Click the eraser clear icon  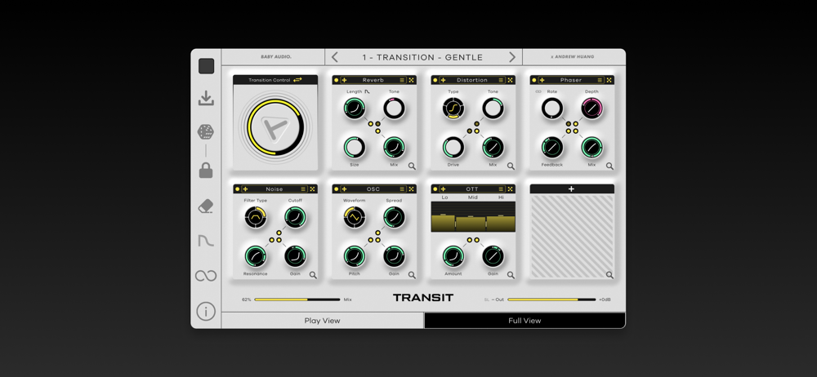tap(206, 206)
